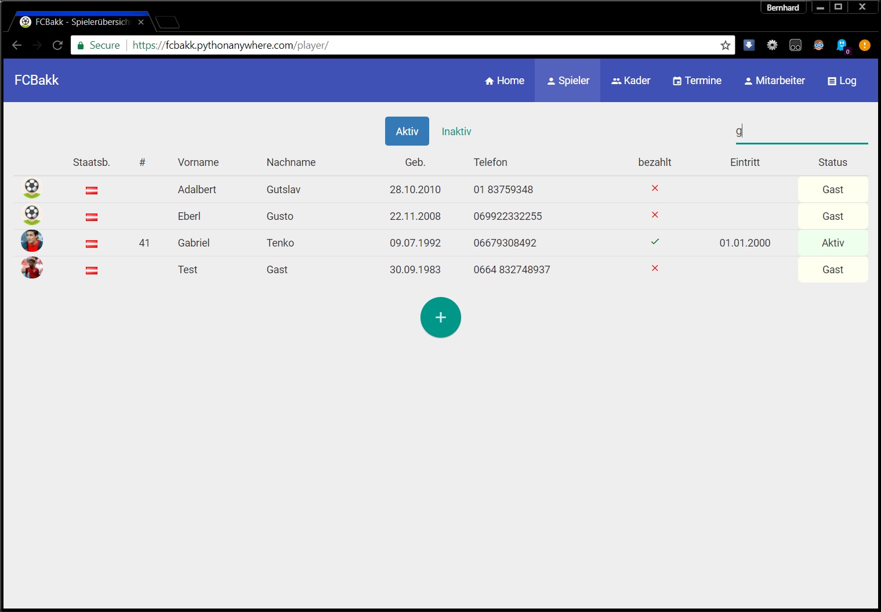Switch to the Inaktiv players filter
The height and width of the screenshot is (612, 881).
click(x=456, y=132)
